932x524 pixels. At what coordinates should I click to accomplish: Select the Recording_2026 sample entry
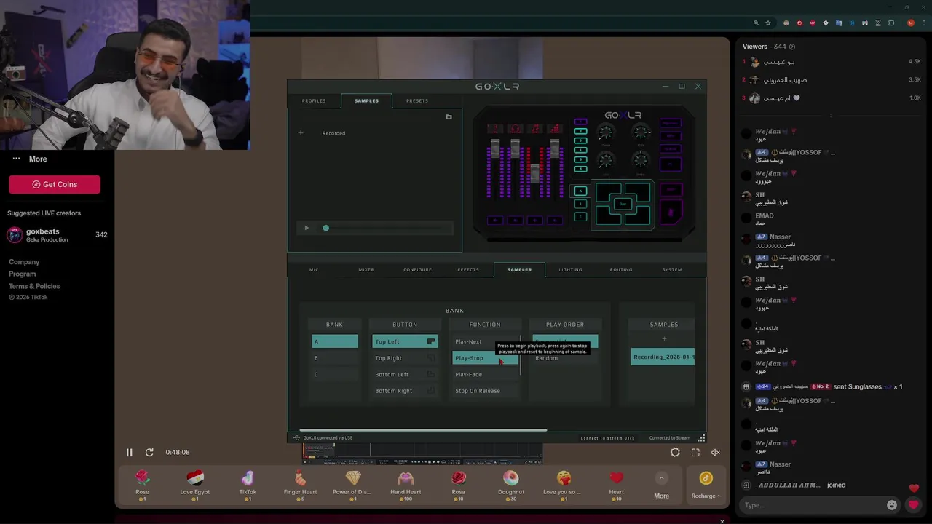[x=663, y=357]
